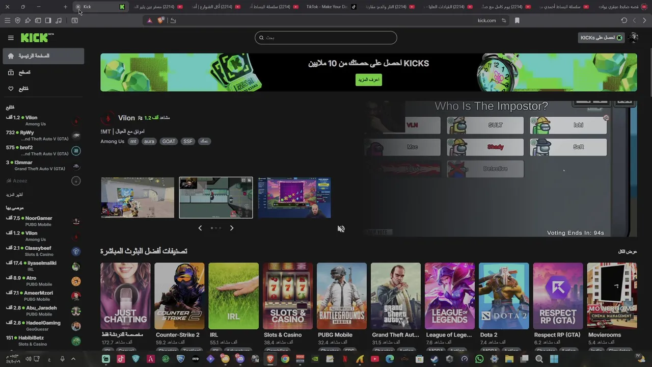Open the Slots & Casino category card
This screenshot has width=652, height=367.
pyautogui.click(x=287, y=296)
